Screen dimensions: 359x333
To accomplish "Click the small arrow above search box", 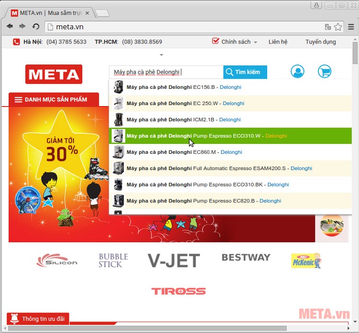I will click(x=161, y=55).
